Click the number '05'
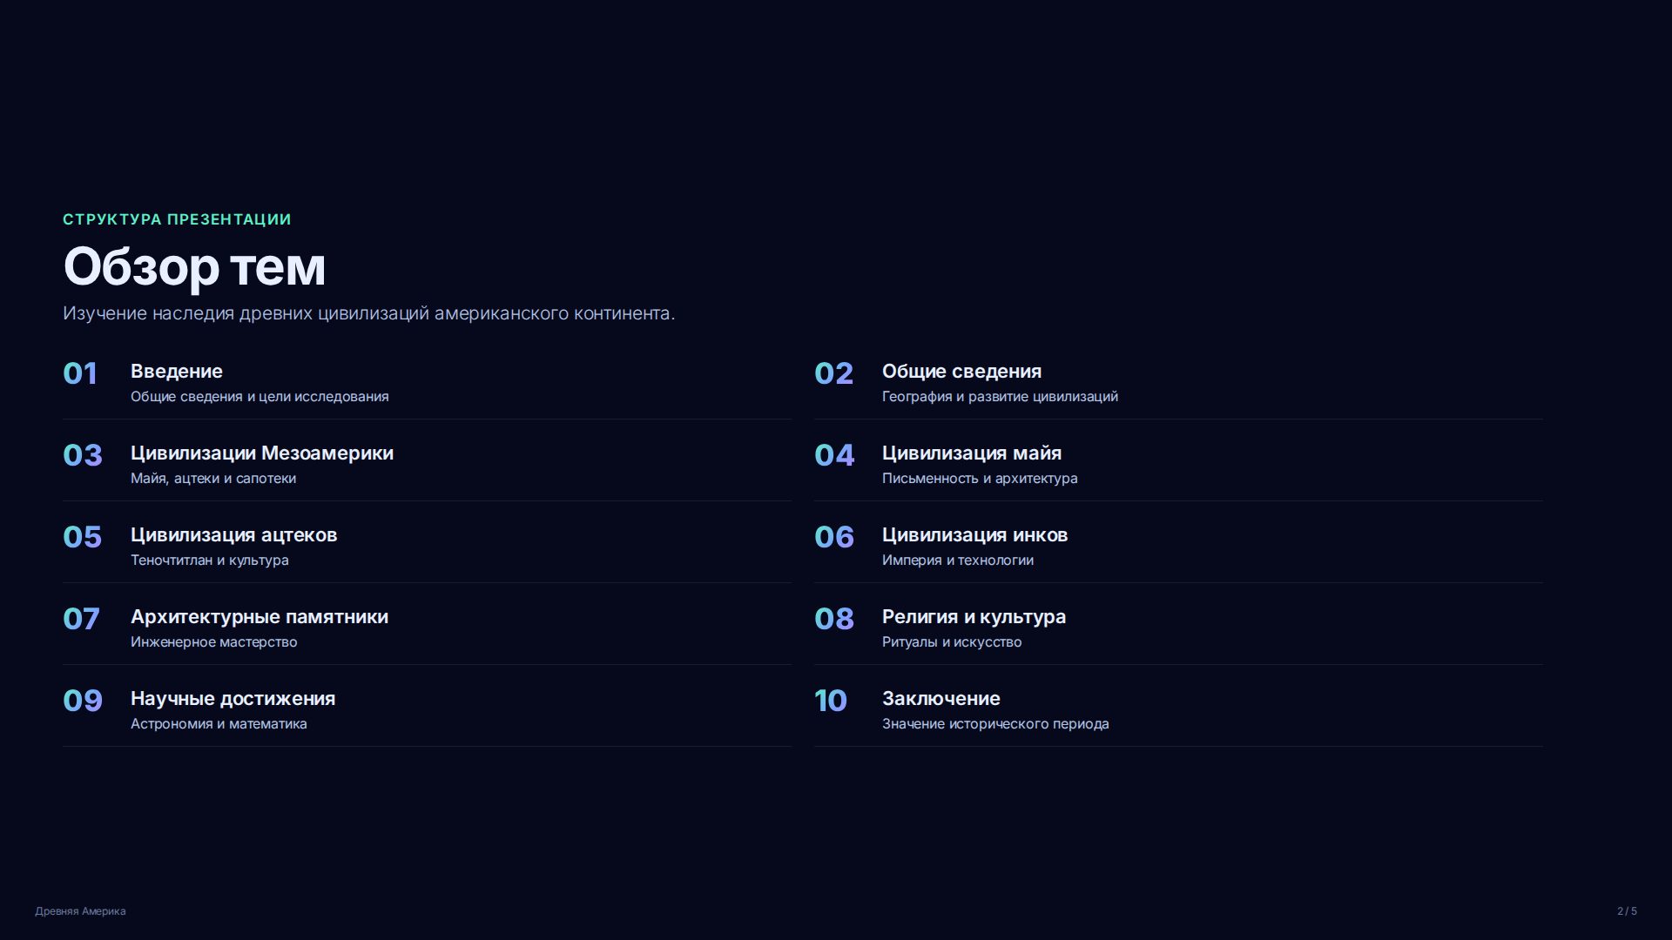1672x940 pixels. click(83, 537)
